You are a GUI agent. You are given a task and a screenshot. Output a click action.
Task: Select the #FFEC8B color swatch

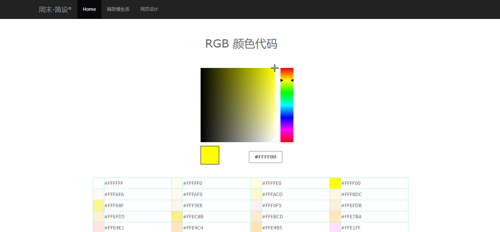[177, 217]
